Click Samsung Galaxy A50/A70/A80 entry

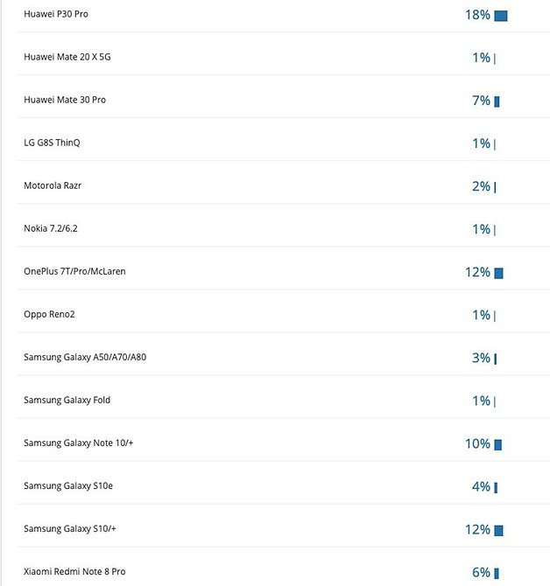(85, 357)
